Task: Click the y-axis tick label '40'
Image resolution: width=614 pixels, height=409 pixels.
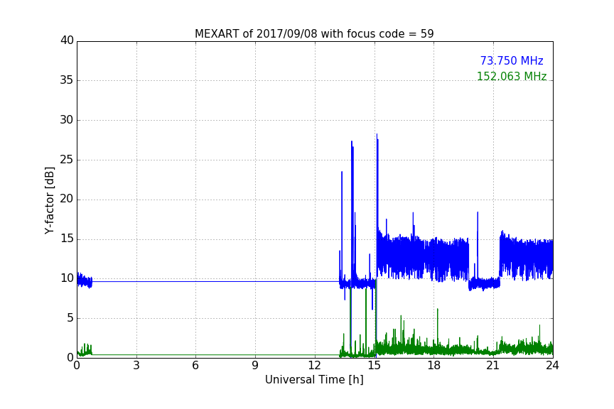Action: pos(67,40)
